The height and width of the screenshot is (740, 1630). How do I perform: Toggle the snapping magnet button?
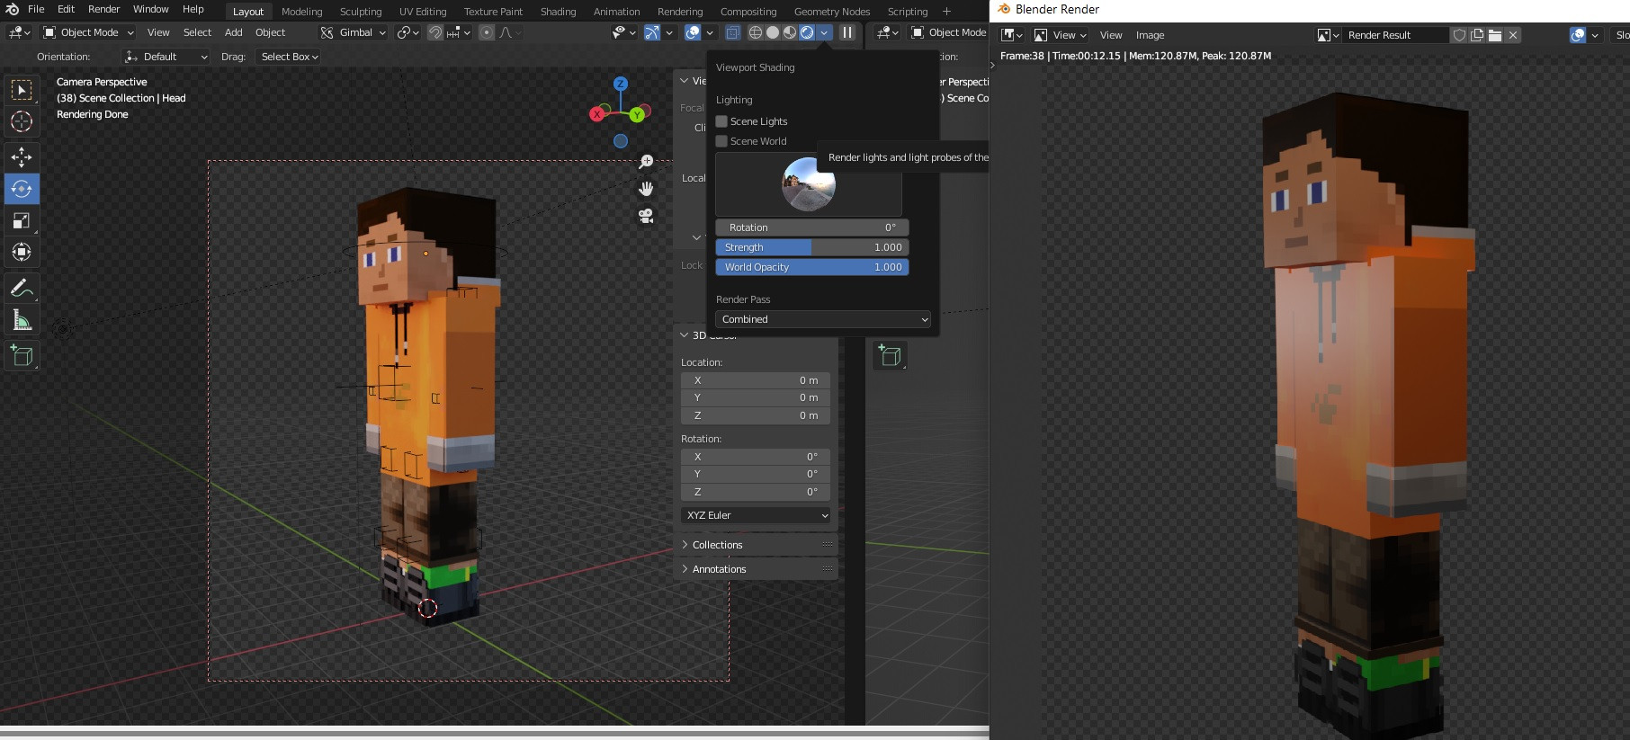pyautogui.click(x=435, y=32)
